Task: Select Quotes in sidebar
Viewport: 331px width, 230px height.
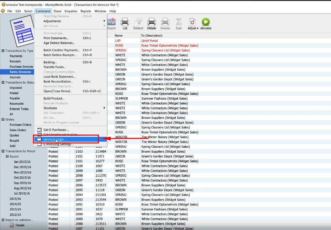Action: click(x=14, y=135)
